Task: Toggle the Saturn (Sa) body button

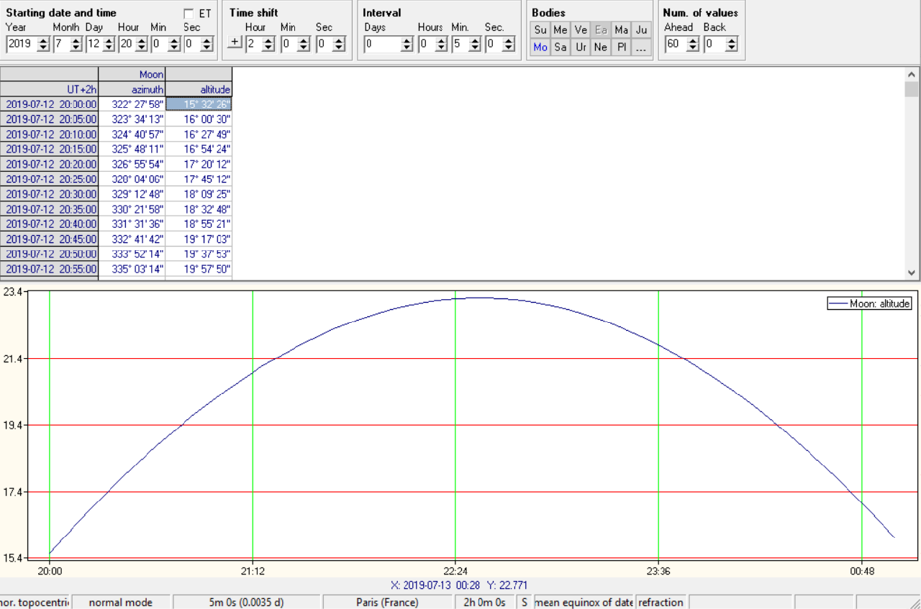Action: (x=561, y=47)
